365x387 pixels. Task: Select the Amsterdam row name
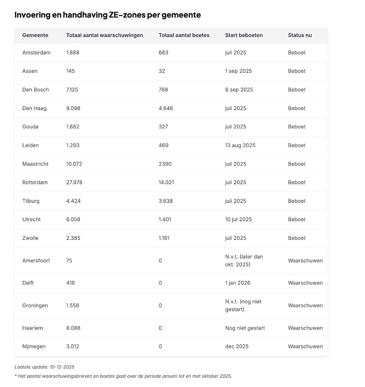[x=36, y=53]
